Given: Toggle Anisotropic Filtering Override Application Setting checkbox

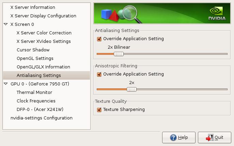Looking at the screenshot, I should click(99, 74).
